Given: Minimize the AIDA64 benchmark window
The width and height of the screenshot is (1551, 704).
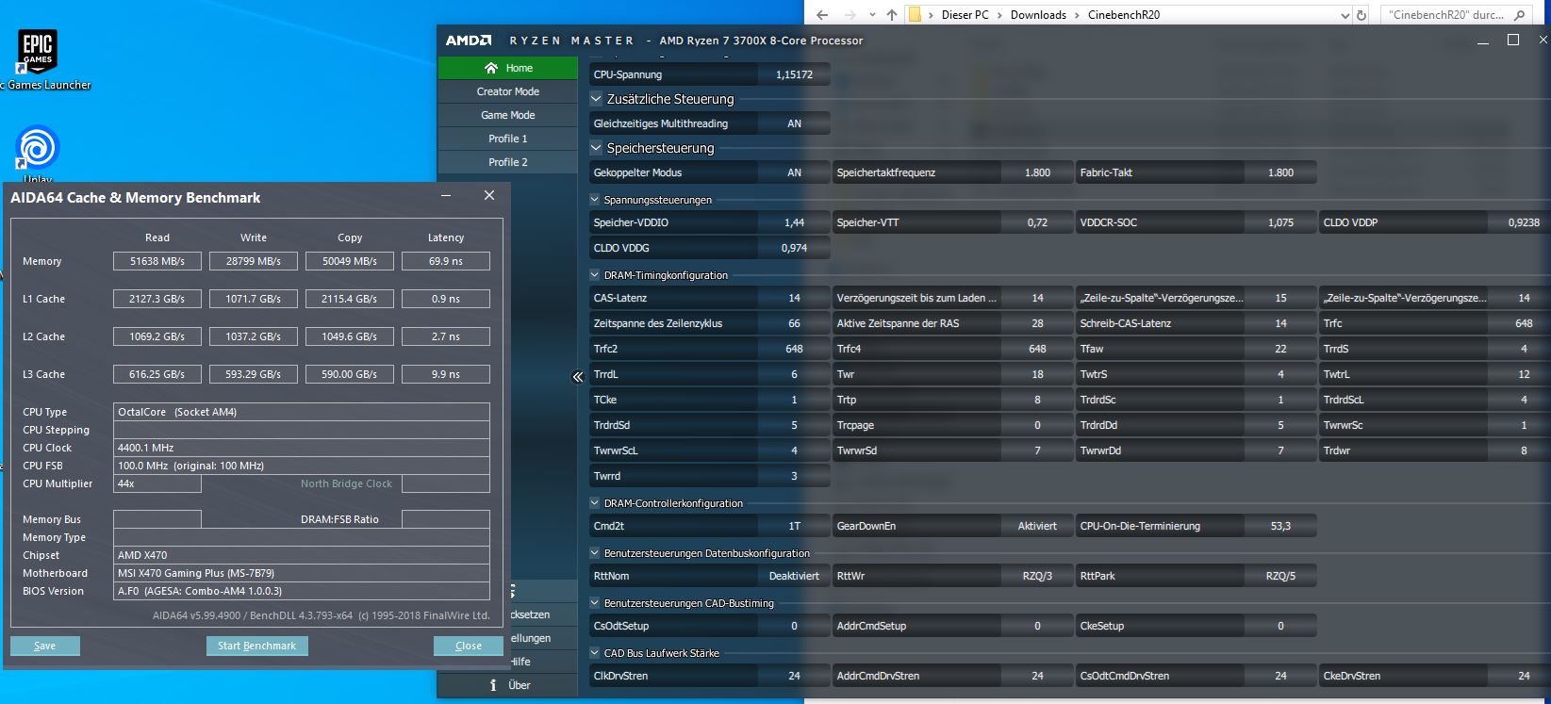Looking at the screenshot, I should point(445,196).
